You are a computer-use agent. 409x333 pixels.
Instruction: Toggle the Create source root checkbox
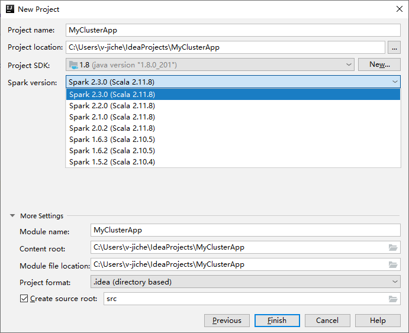tap(24, 298)
